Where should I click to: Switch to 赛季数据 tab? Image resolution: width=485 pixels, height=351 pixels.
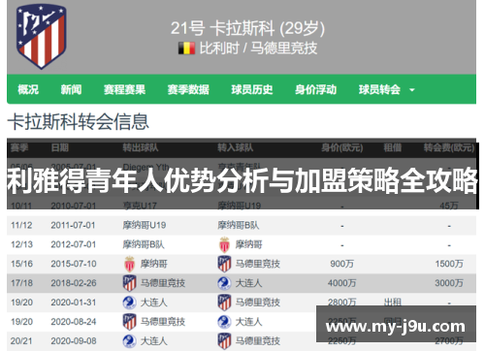tap(188, 89)
